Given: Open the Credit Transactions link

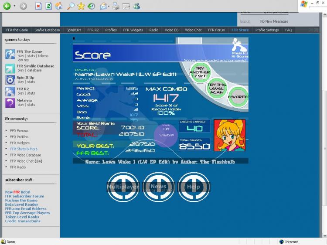Looking at the screenshot, I should 23,221.
